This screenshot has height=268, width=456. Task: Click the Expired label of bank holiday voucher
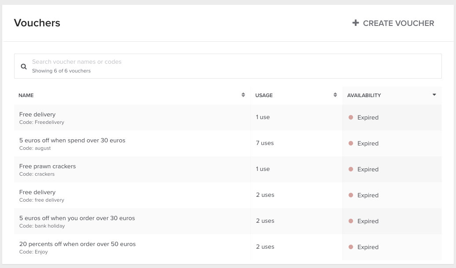[368, 221]
